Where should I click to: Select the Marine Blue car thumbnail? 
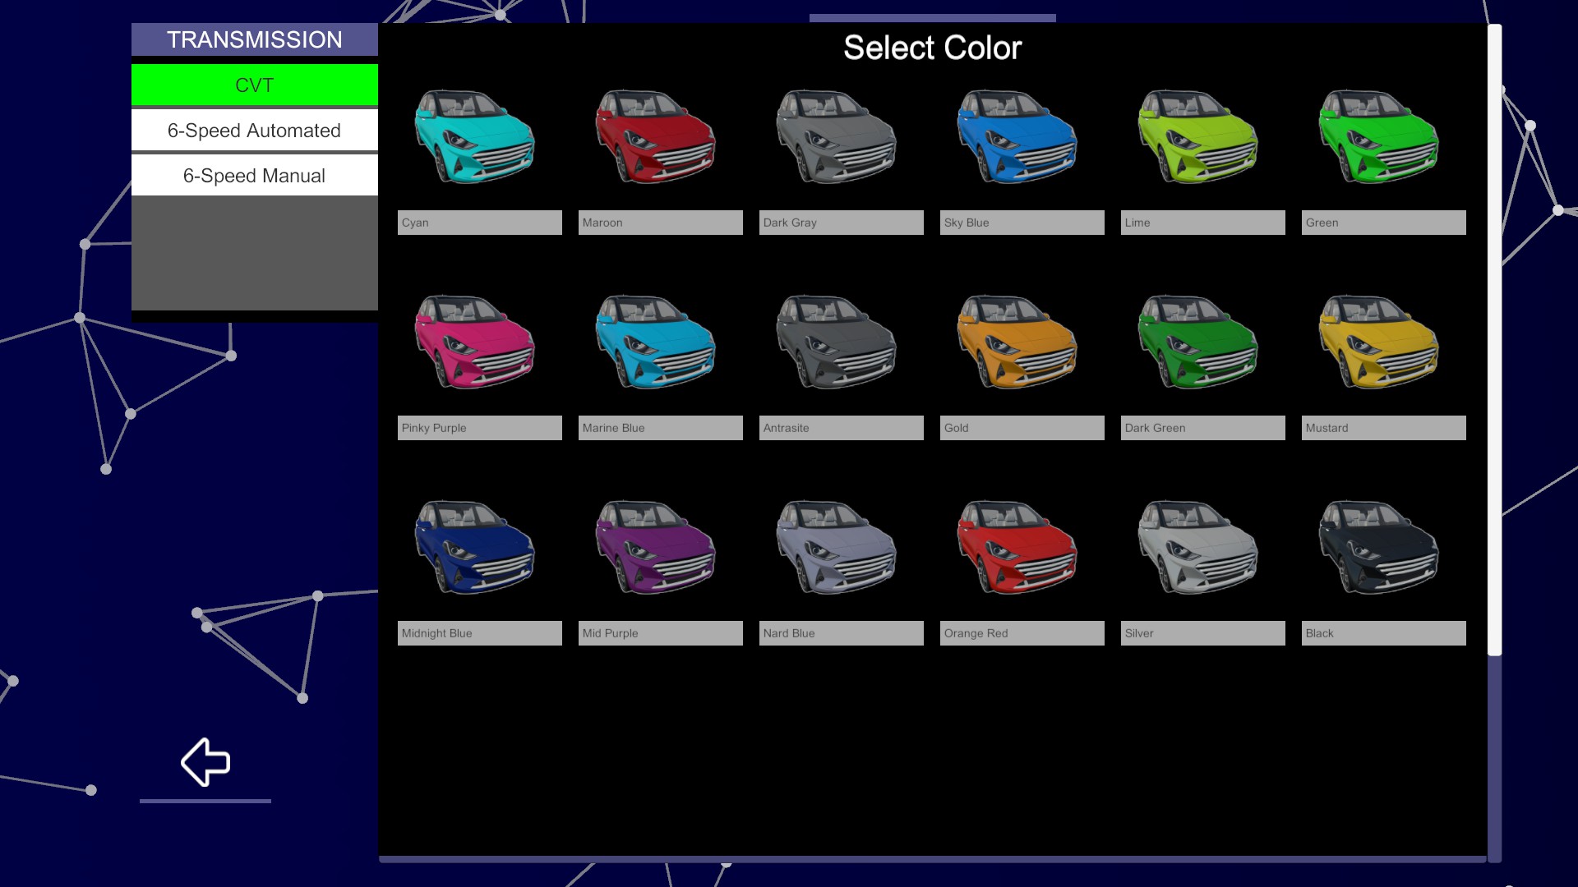click(x=656, y=342)
